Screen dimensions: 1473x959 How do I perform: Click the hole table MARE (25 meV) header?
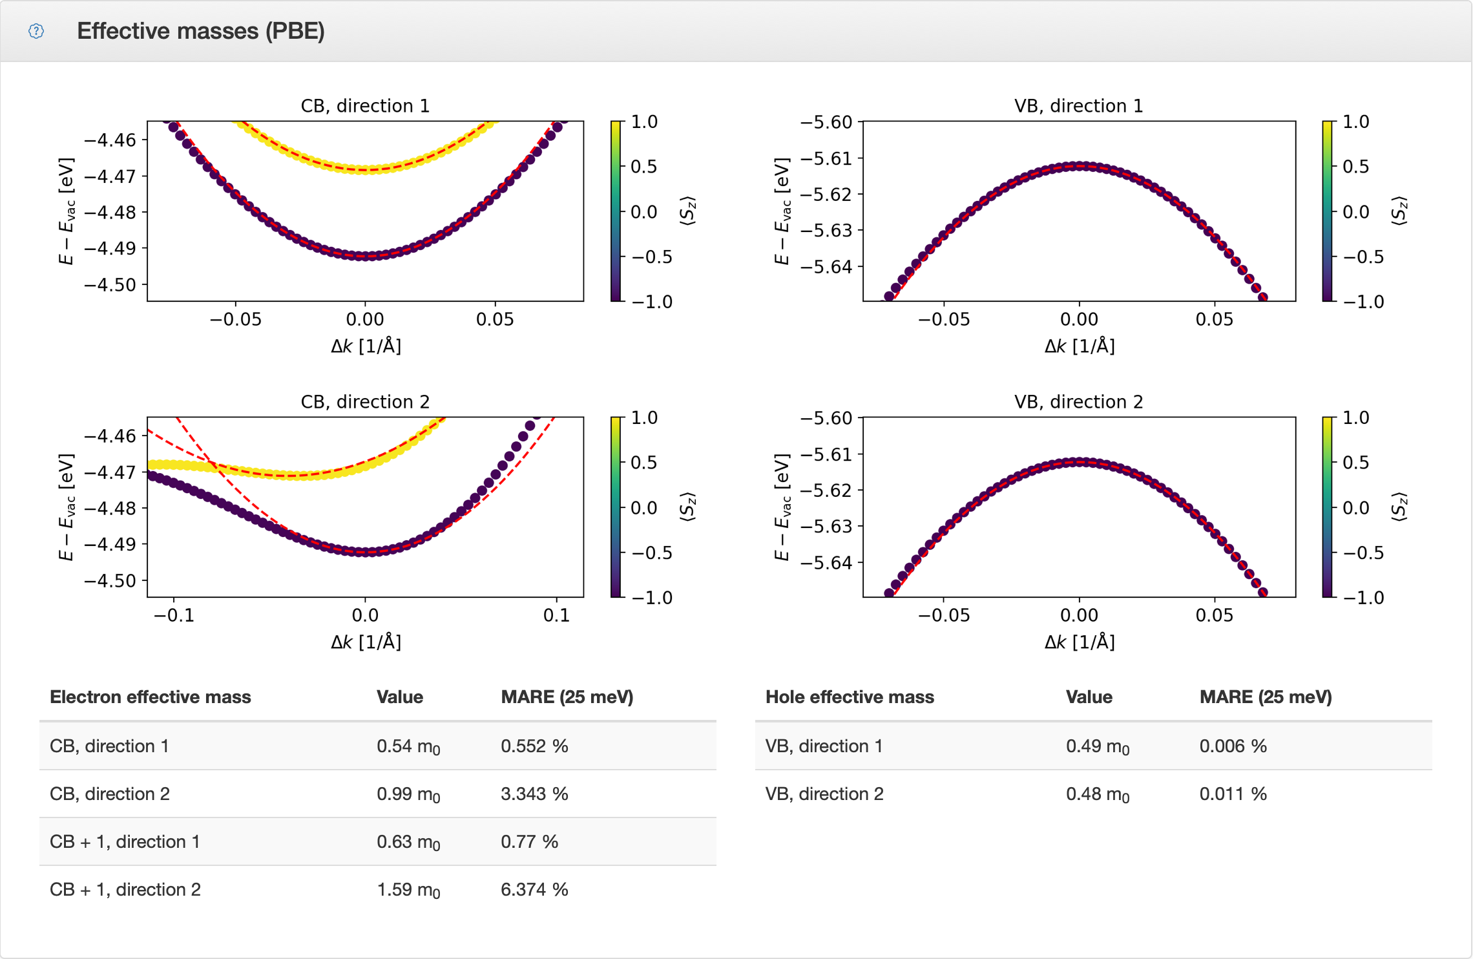coord(1266,697)
